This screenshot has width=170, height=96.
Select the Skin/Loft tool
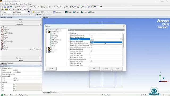point(92,12)
